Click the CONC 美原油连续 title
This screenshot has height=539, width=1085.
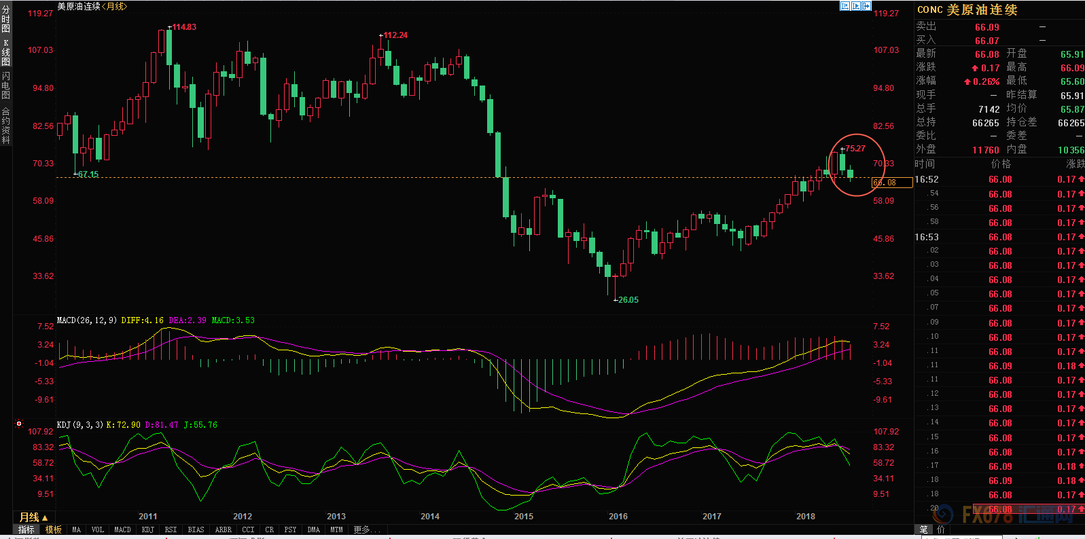(967, 10)
